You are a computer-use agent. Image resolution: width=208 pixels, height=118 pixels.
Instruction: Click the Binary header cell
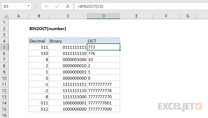[x=68, y=41]
